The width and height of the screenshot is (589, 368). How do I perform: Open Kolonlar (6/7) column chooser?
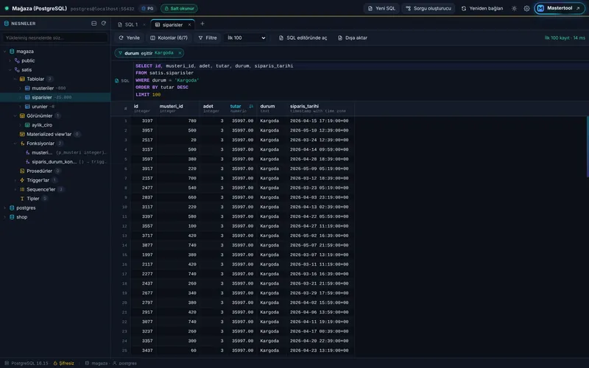click(x=169, y=38)
